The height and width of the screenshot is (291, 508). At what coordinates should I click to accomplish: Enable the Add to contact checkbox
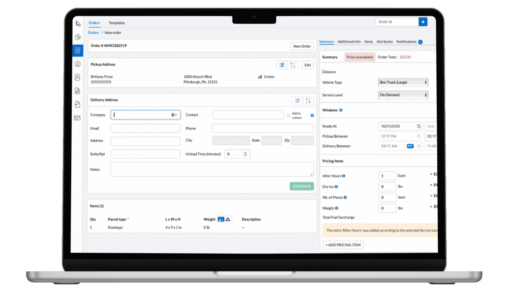[x=288, y=116]
